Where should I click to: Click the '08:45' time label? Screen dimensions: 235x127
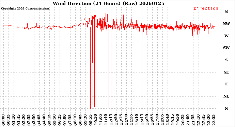(x=80, y=120)
